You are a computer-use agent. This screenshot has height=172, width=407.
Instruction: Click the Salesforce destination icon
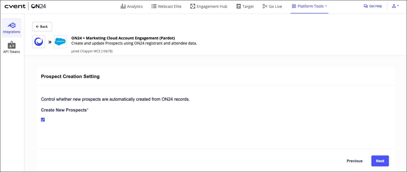[x=60, y=42]
